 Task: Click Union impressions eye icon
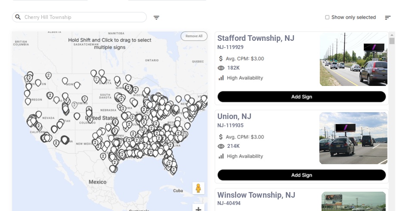[x=221, y=146]
